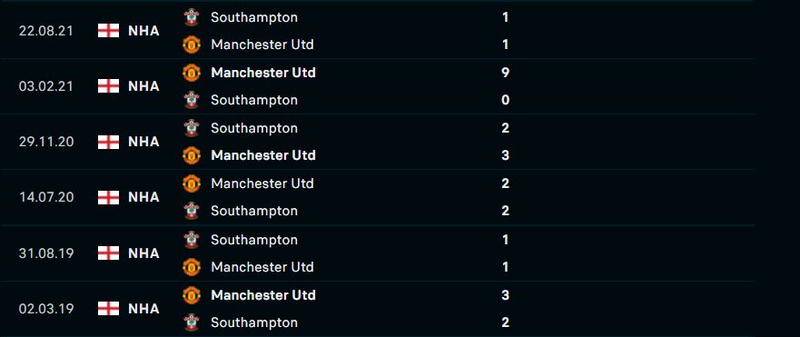Click Southampton crest in 14.07.20 match
Viewport: 800px width, 337px height.
192,211
